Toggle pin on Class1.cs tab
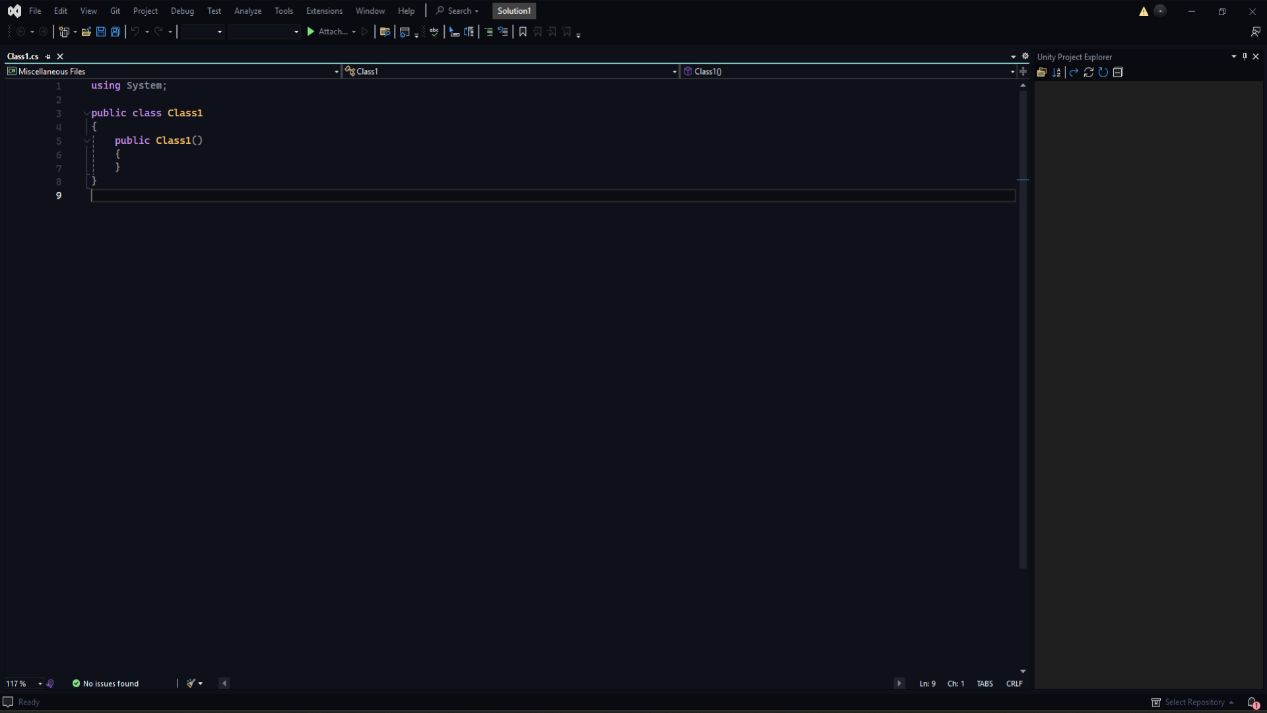1267x713 pixels. pos(48,57)
